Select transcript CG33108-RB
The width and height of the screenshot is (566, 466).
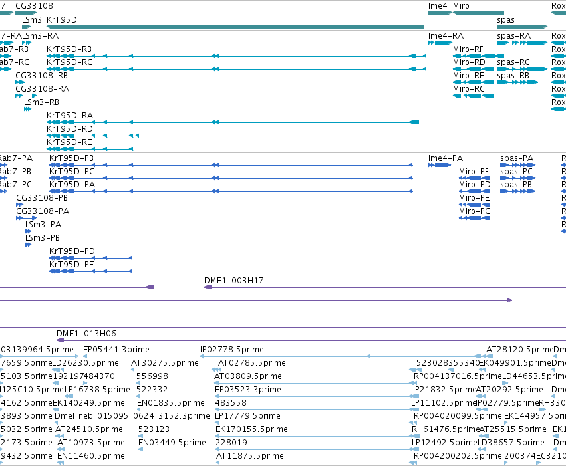pos(41,75)
